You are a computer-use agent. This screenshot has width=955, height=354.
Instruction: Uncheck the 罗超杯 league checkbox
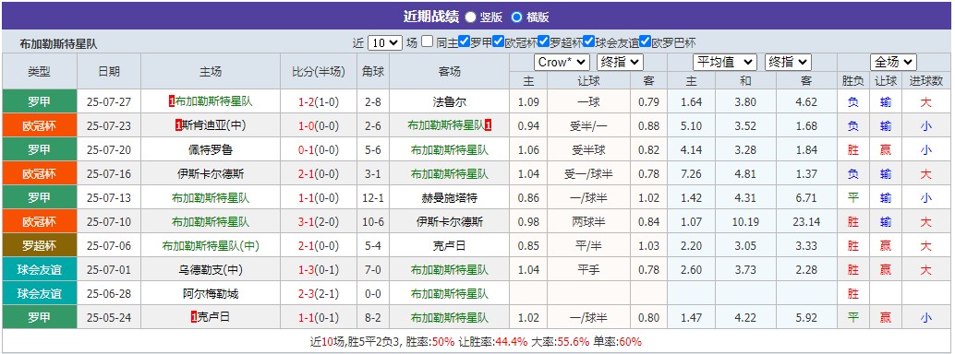tap(543, 42)
